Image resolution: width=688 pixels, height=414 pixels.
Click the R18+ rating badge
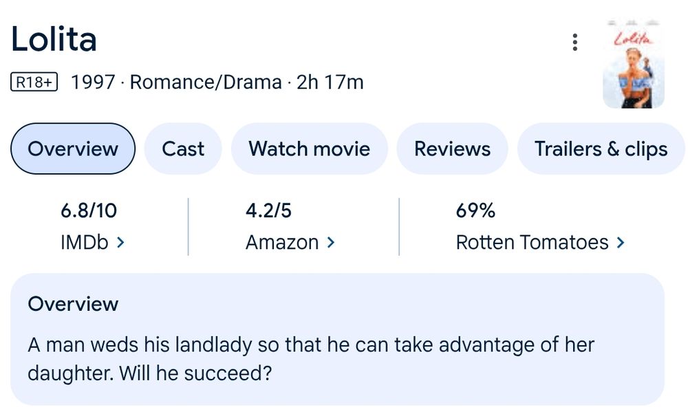pos(34,83)
